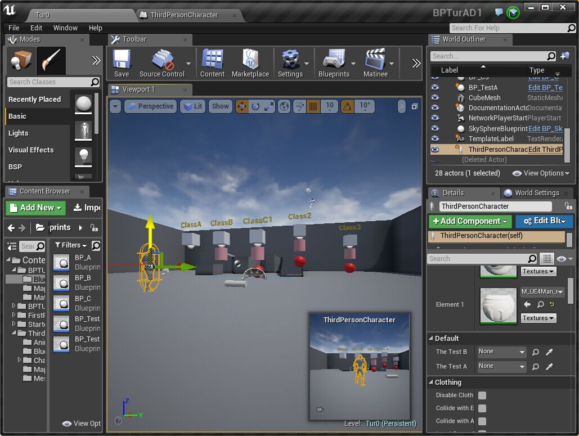Toggle rotation snapping in viewport
579x436 pixels.
click(x=348, y=106)
